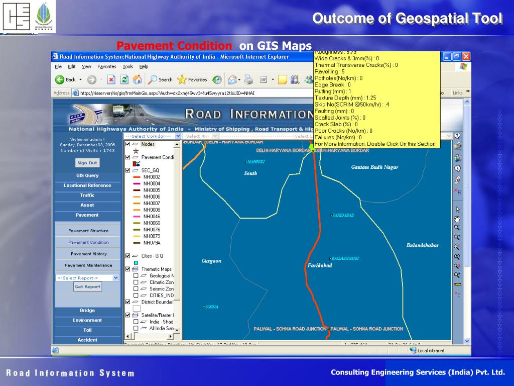The height and width of the screenshot is (386, 514).
Task: Open the Back button history arrow
Action: coord(80,79)
